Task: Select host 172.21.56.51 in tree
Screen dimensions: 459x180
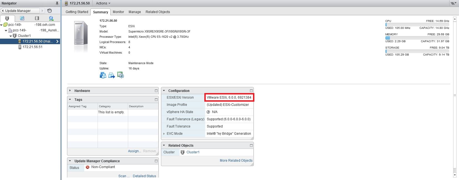Action: click(x=32, y=47)
